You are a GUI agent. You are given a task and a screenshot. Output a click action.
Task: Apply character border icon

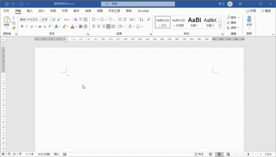point(85,20)
